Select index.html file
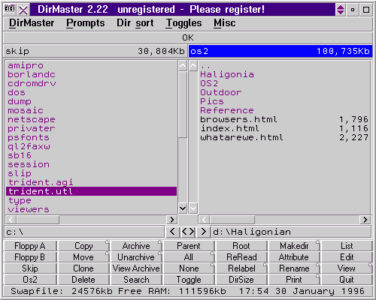Screen dimensions: 376x300 pos(284,128)
